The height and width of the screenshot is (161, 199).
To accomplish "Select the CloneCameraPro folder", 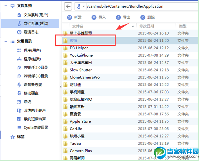I will coord(85,77).
